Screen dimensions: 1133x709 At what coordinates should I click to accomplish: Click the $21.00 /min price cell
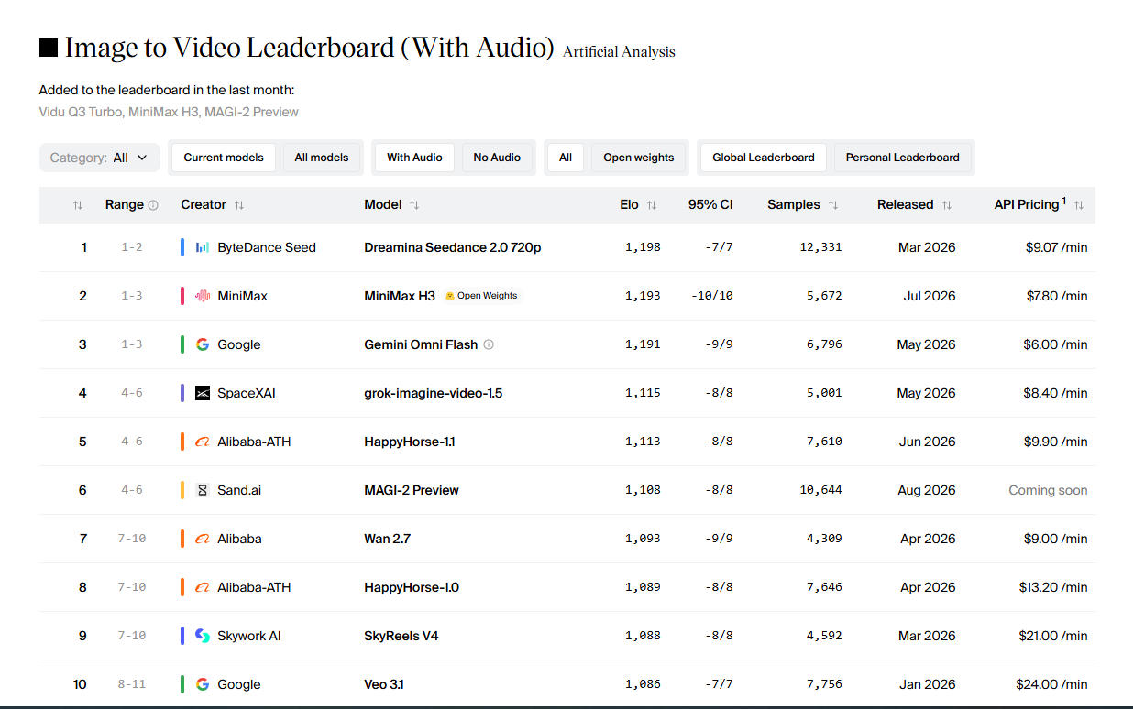coord(1052,636)
